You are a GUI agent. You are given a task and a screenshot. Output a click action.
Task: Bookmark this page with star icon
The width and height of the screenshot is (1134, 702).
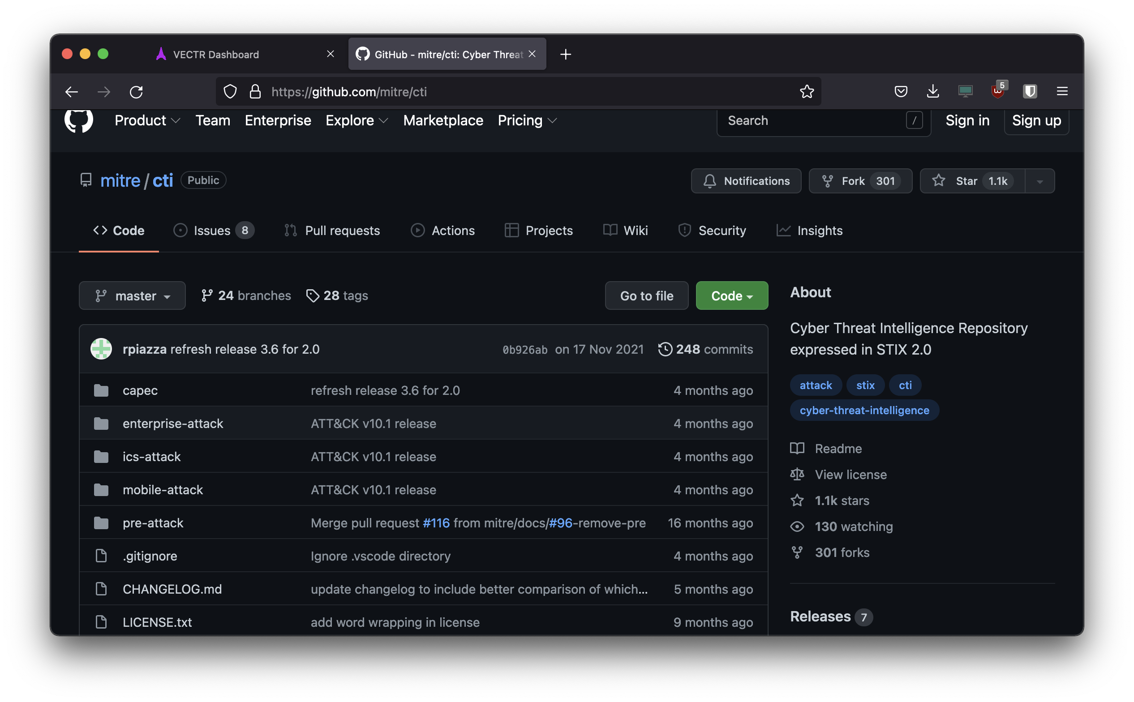(807, 91)
